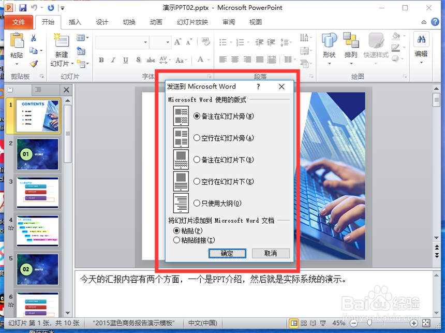Toggle Italic formatting
This screenshot has width=445, height=333.
pos(113,60)
